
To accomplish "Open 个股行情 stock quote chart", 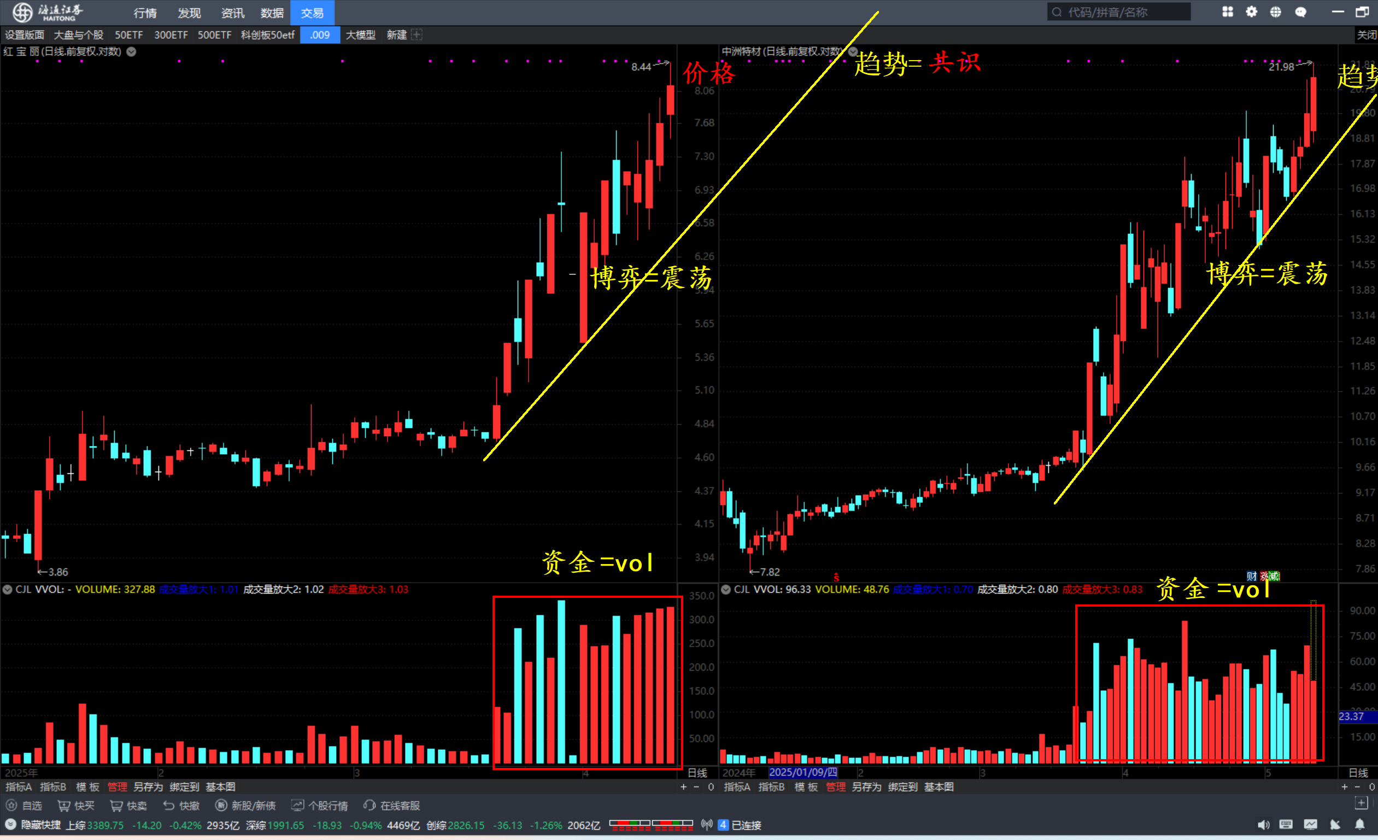I will [x=319, y=806].
